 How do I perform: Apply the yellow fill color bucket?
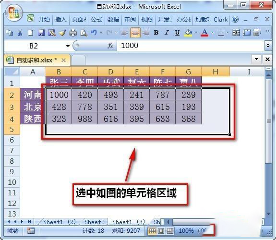pyautogui.click(x=188, y=33)
